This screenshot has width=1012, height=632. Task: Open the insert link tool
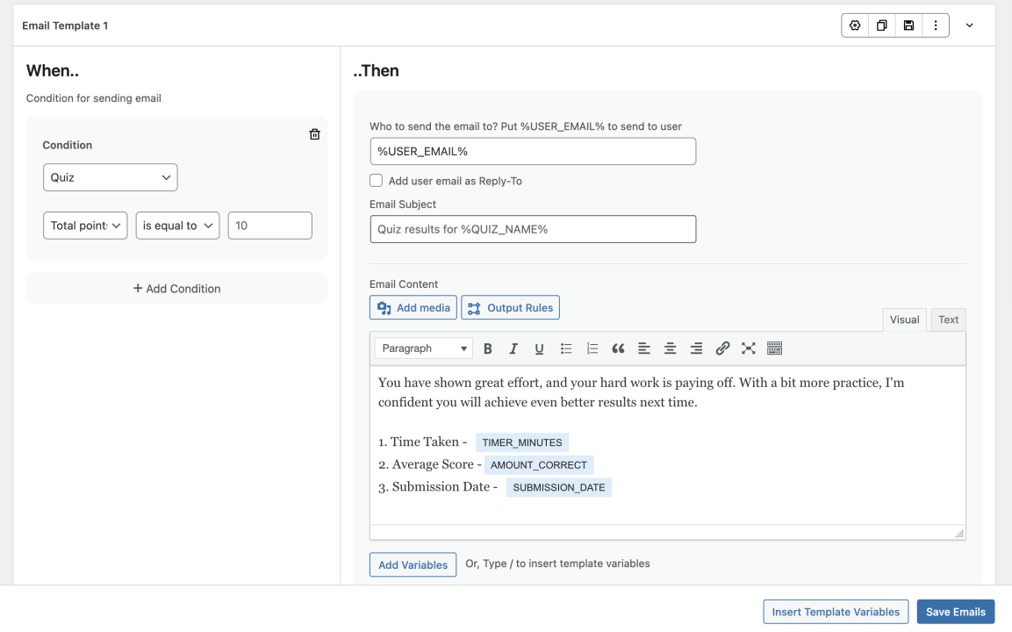tap(722, 348)
